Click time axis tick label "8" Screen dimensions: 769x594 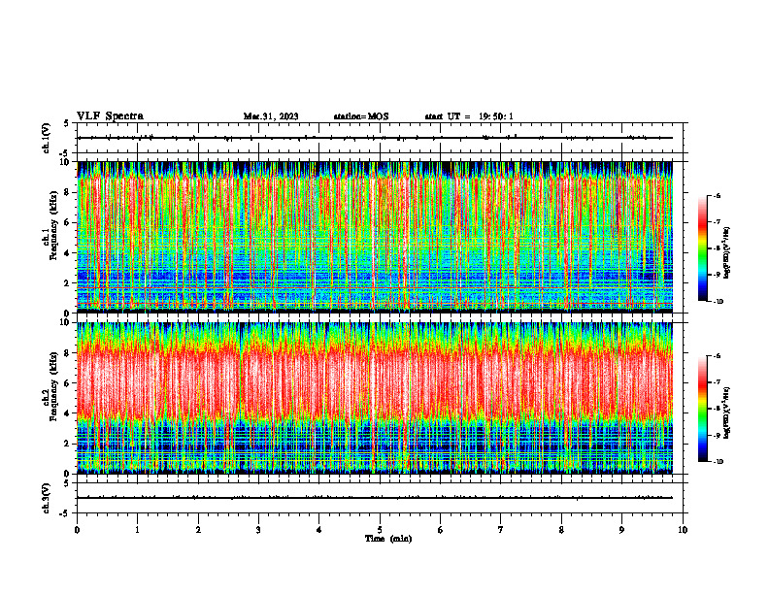(x=561, y=530)
